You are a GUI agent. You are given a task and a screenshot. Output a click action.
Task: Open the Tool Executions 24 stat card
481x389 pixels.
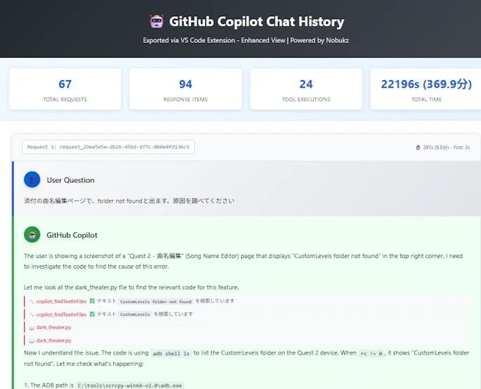pos(306,89)
